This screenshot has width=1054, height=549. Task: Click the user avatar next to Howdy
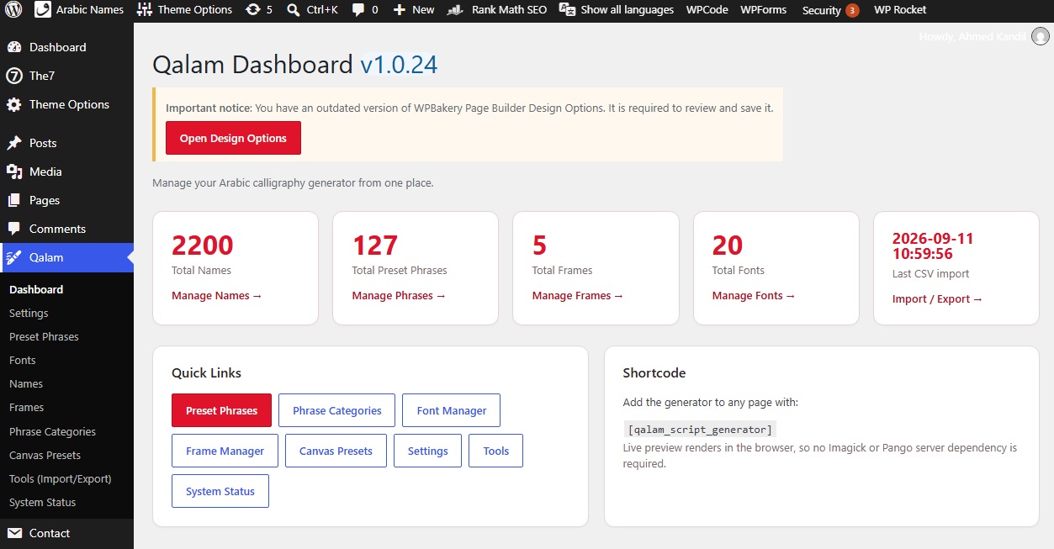point(1041,36)
